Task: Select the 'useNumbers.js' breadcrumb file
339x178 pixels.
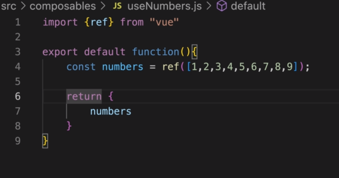Action: (x=164, y=6)
